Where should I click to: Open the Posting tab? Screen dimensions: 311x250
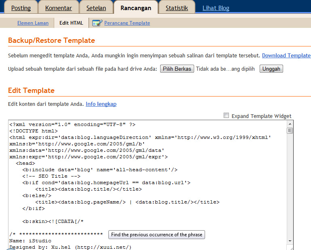coord(21,8)
